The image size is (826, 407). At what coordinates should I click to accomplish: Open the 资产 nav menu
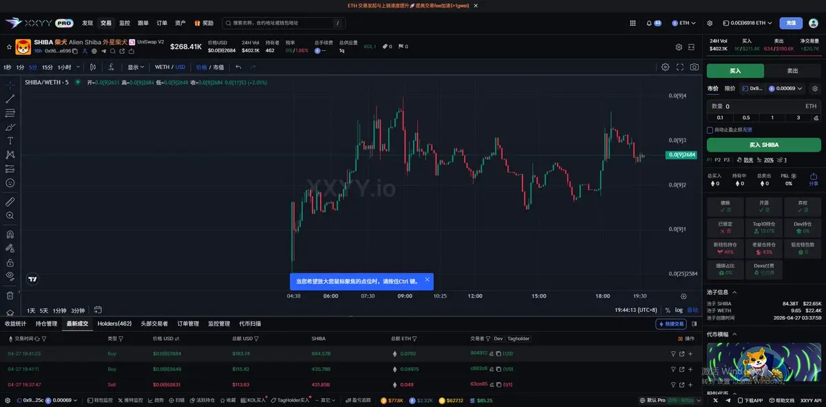click(x=180, y=23)
